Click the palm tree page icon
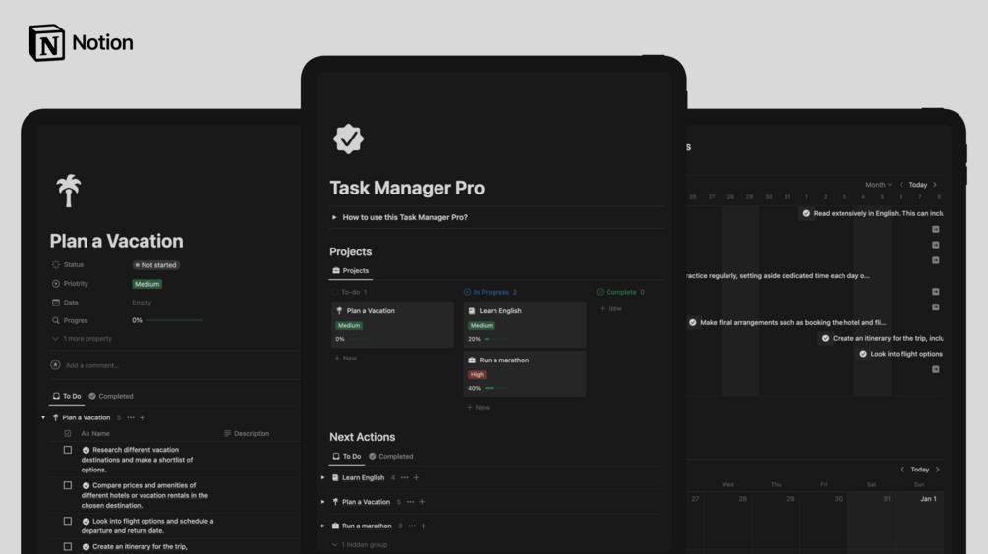The image size is (988, 554). click(x=68, y=191)
